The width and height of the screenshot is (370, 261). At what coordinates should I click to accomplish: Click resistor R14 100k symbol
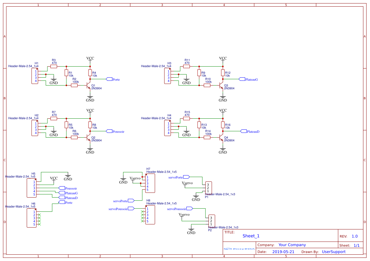(x=207, y=138)
